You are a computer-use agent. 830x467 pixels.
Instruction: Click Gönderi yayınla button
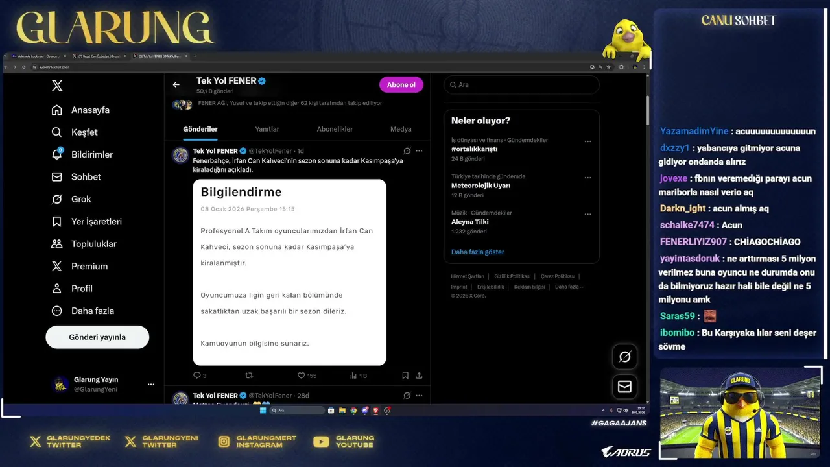tap(97, 337)
